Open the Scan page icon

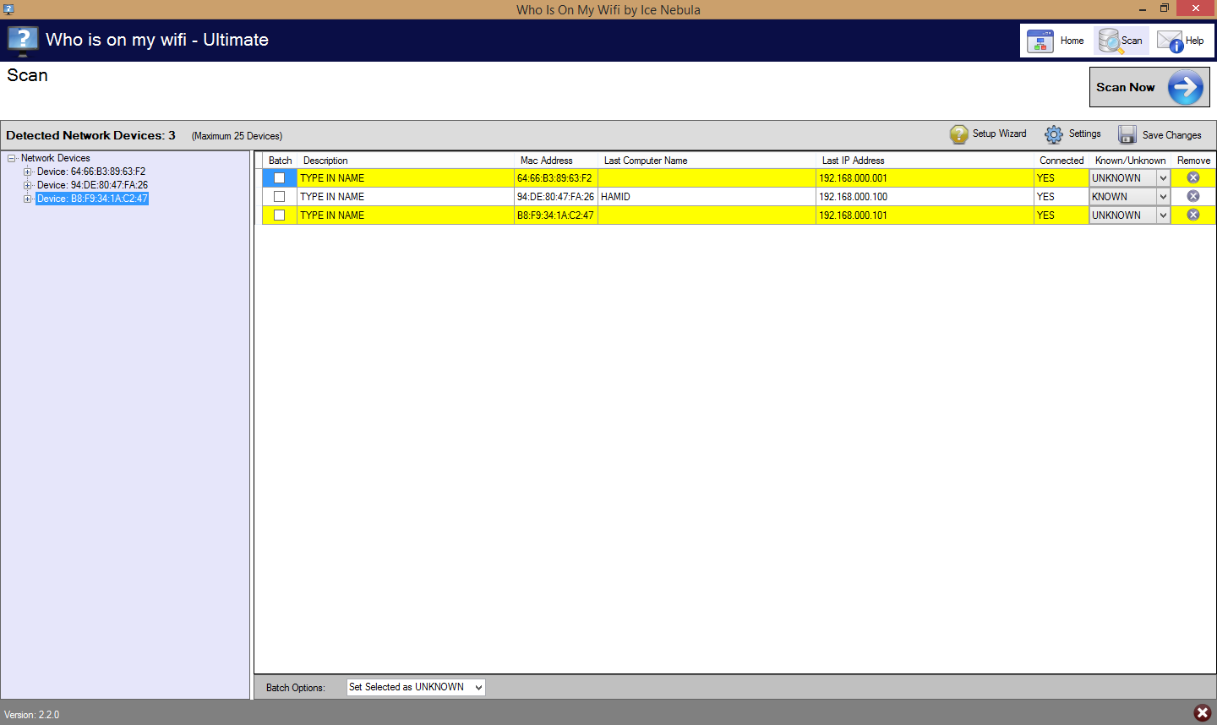click(x=1109, y=41)
